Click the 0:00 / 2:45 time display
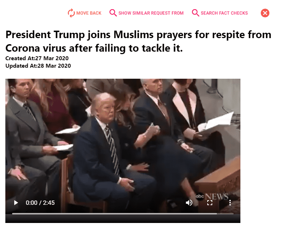 pos(40,203)
